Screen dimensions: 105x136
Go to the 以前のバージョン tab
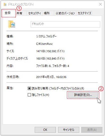coord(65,13)
